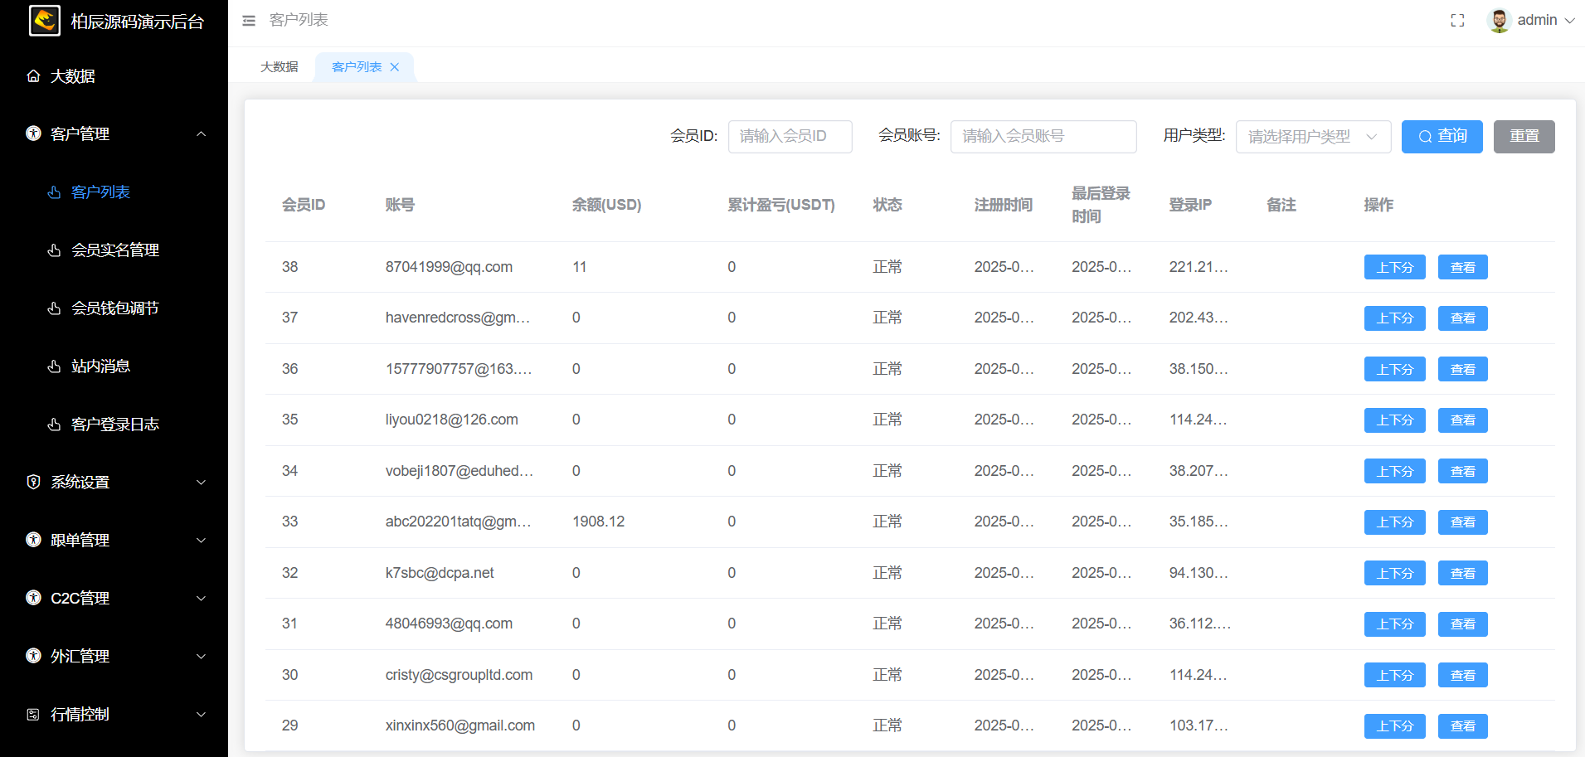Click 上下分 for havenredcross account
Screen dimensions: 1585x757
1395,318
